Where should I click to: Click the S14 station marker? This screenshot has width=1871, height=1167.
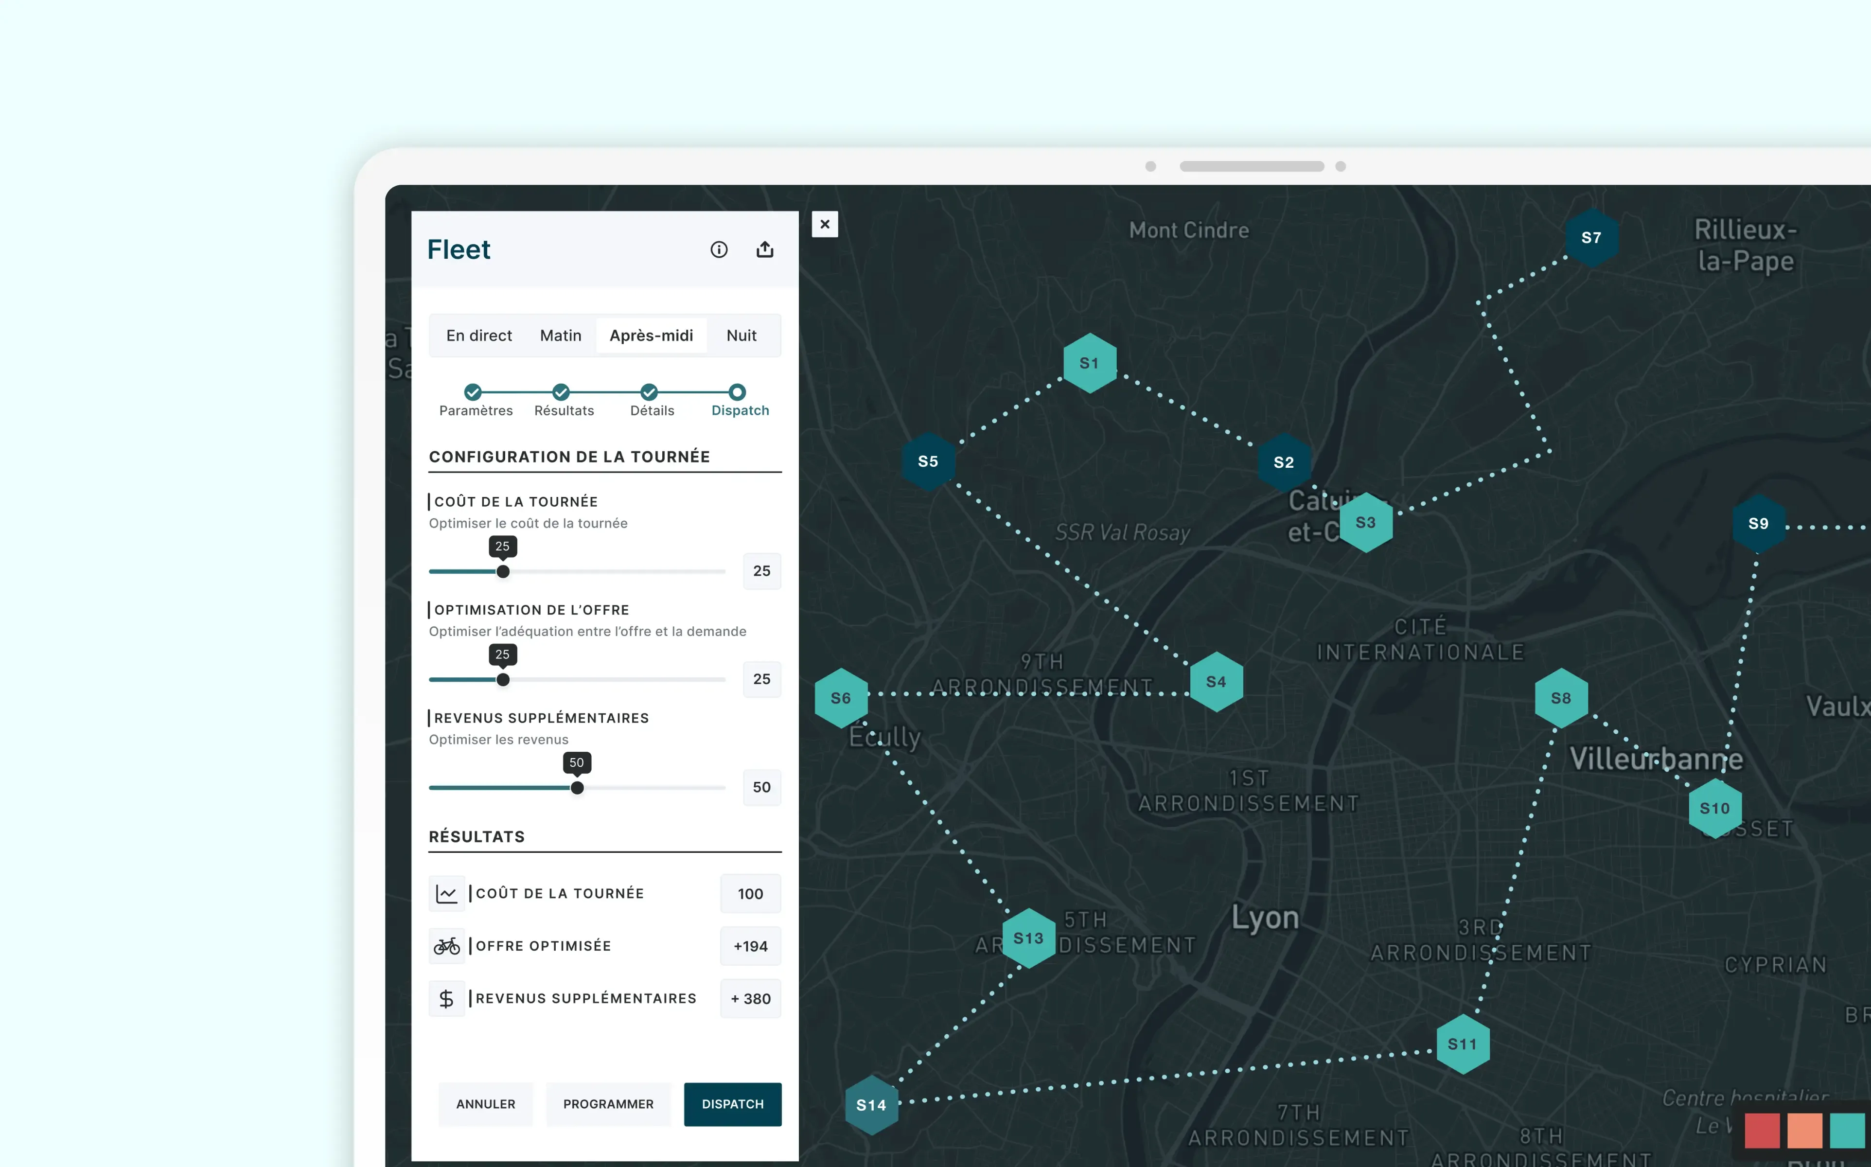click(x=871, y=1104)
